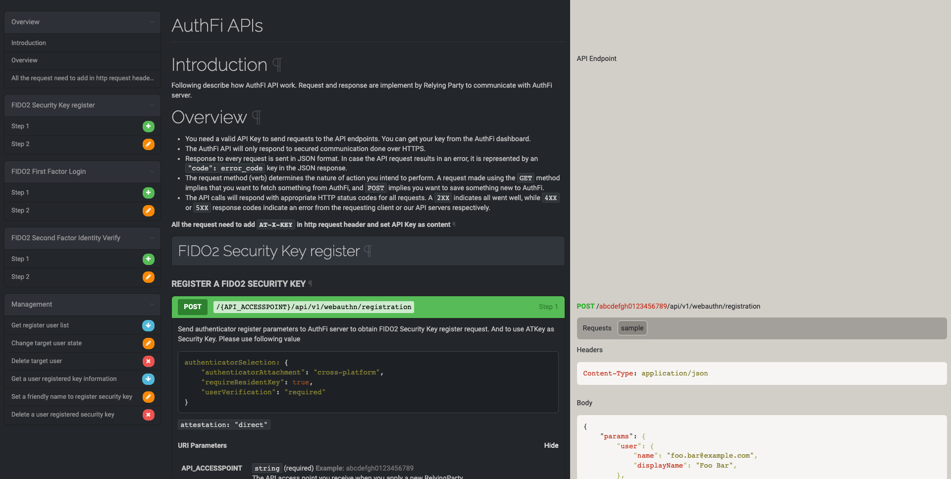Click paragraph anchor next to FIDO2 Security Key register heading
951x479 pixels.
[368, 251]
